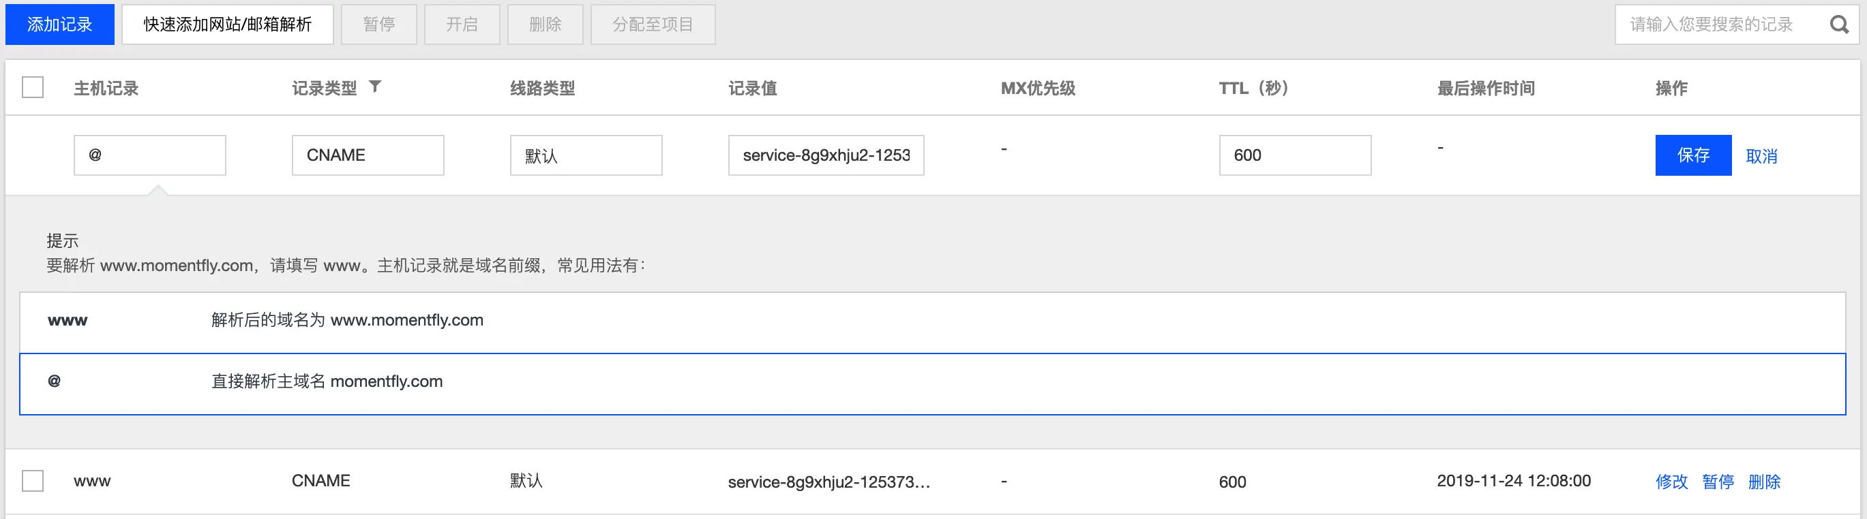Click the 开启 toolbar button

462,25
